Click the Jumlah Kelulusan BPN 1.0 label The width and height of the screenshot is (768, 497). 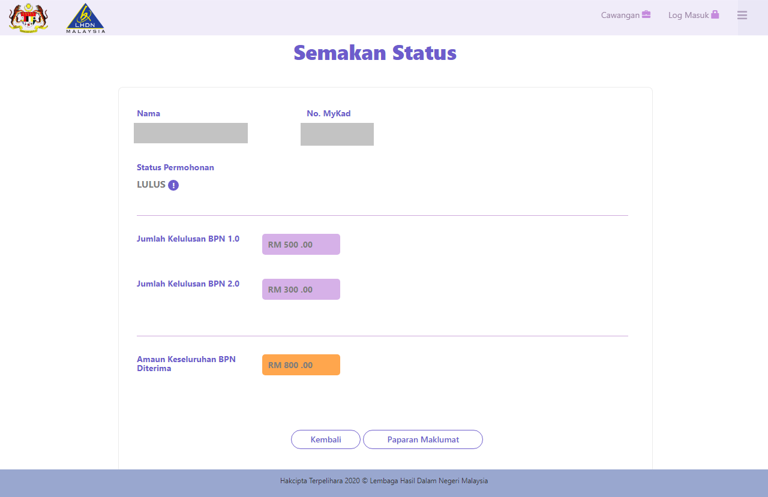[188, 239]
